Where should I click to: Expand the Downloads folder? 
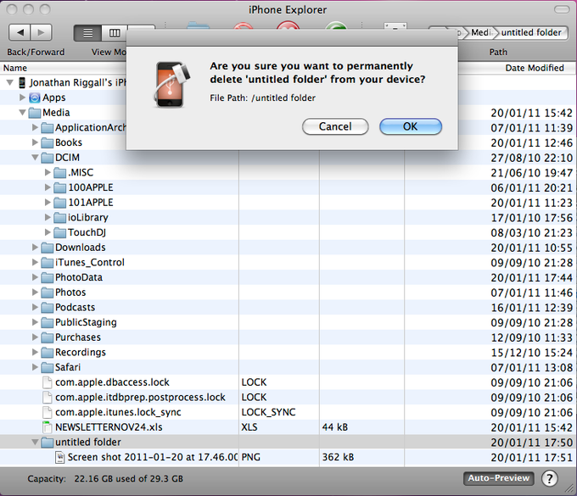[x=35, y=248]
